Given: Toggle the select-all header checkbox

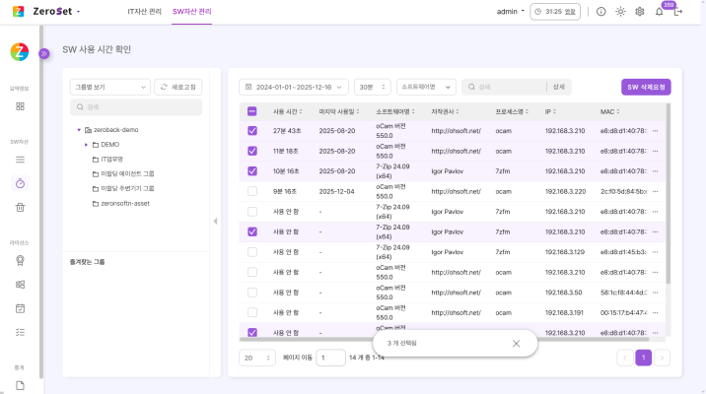Looking at the screenshot, I should (x=252, y=111).
